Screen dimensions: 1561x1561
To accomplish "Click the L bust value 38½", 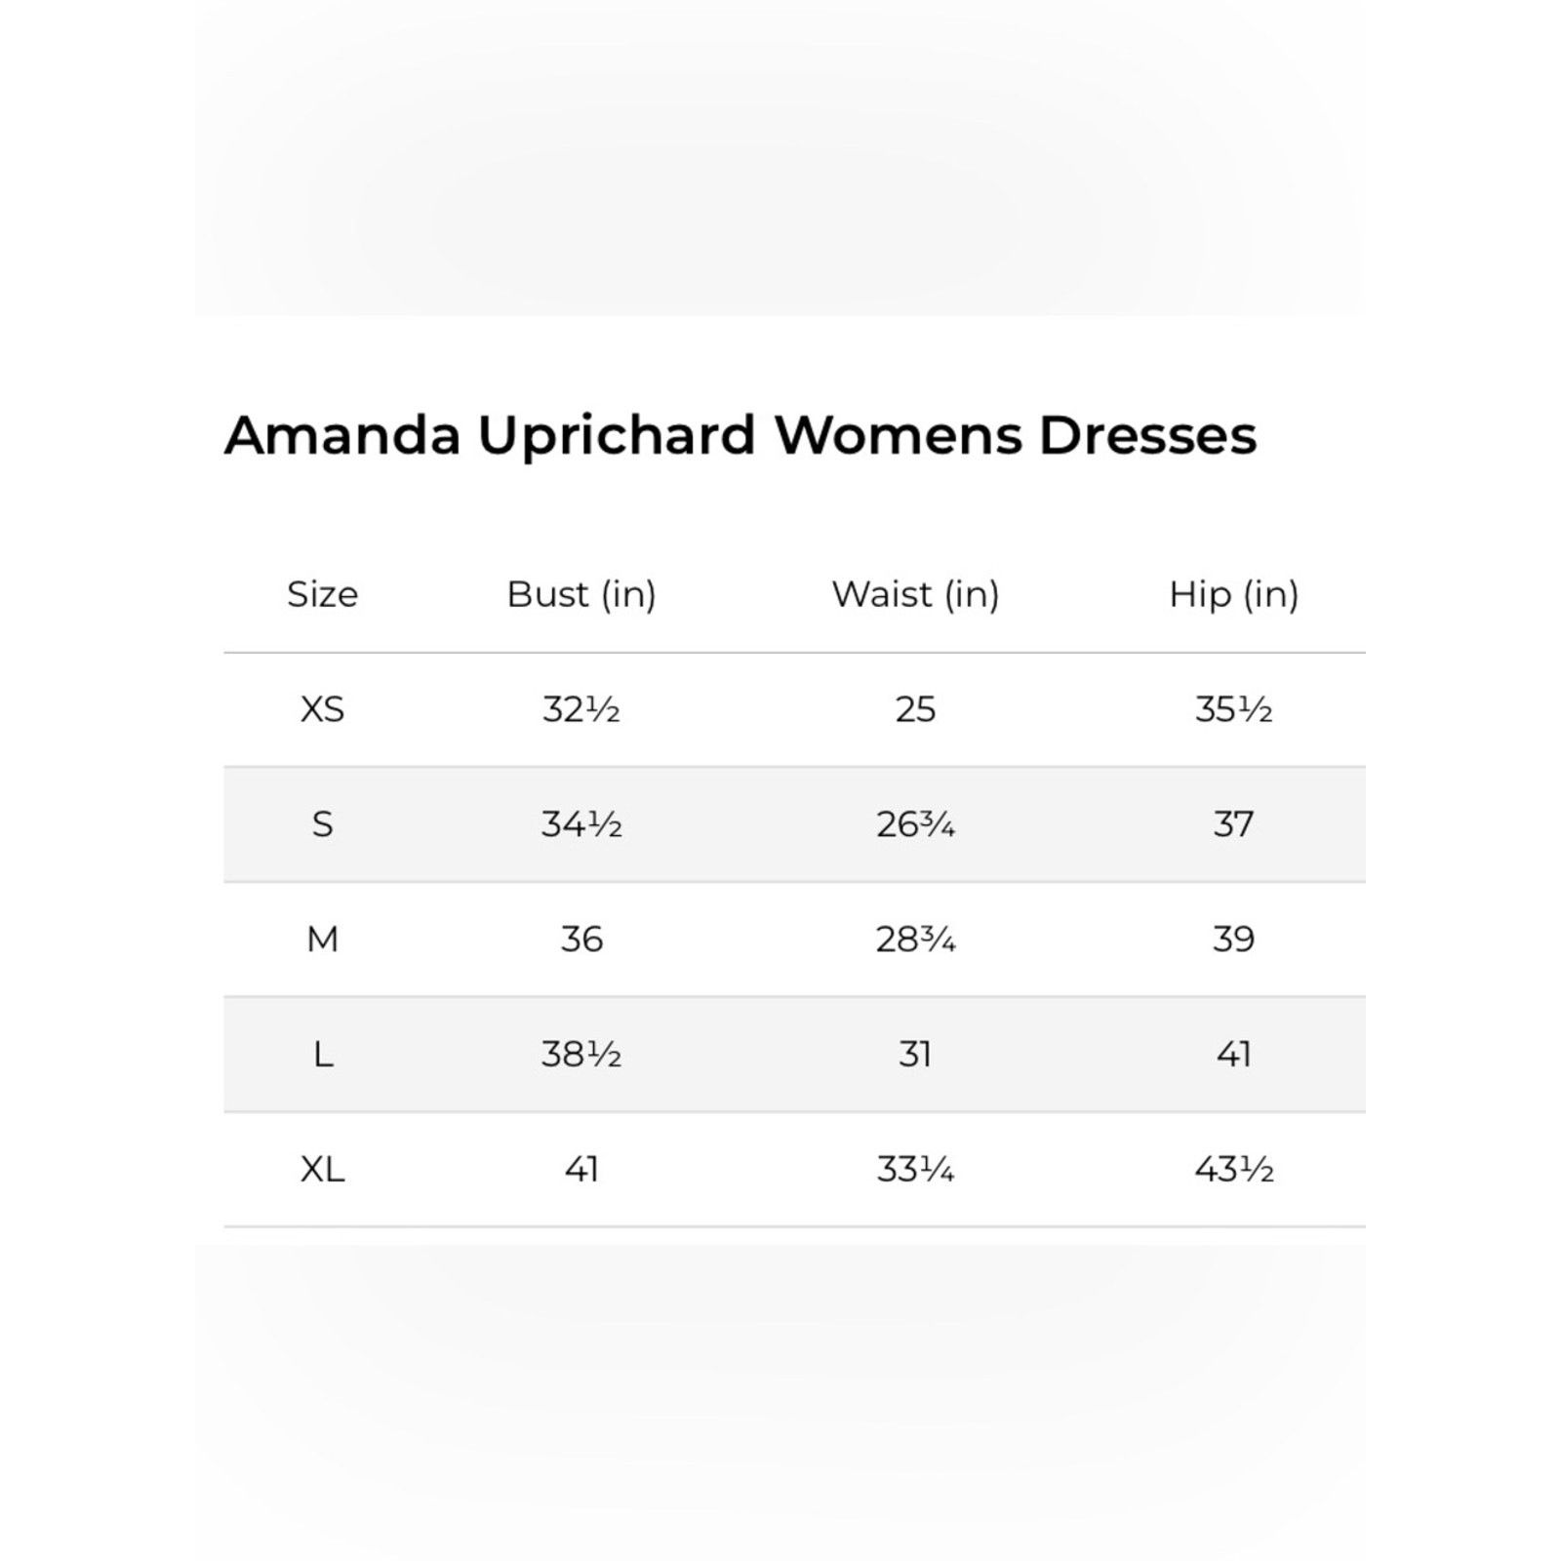I will 581,1055.
